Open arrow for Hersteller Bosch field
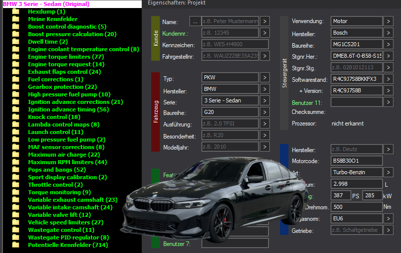The height and width of the screenshot is (253, 401). 388,33
